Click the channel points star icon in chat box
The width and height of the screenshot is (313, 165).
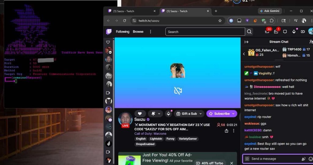click(x=247, y=159)
